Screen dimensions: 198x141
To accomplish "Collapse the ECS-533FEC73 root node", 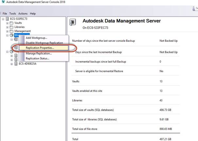I will coord(3,19).
